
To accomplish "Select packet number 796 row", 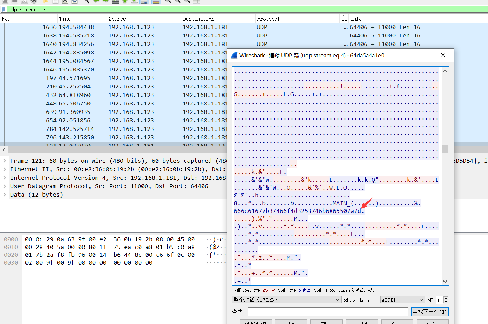I will click(x=114, y=138).
